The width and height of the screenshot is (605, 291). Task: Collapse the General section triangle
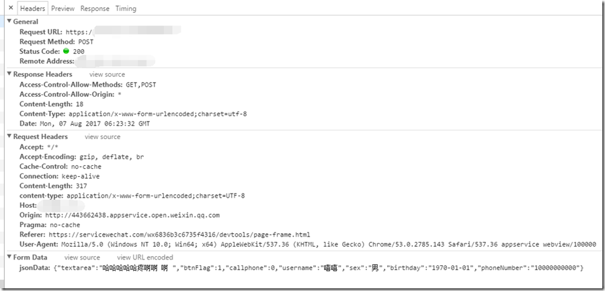pyautogui.click(x=9, y=22)
